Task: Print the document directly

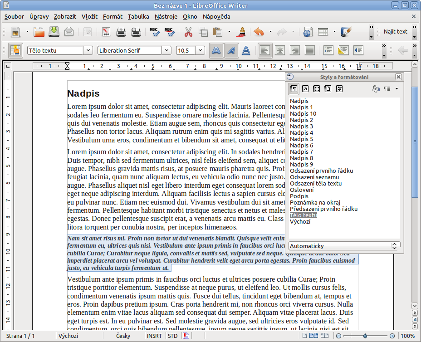Action: (x=121, y=32)
